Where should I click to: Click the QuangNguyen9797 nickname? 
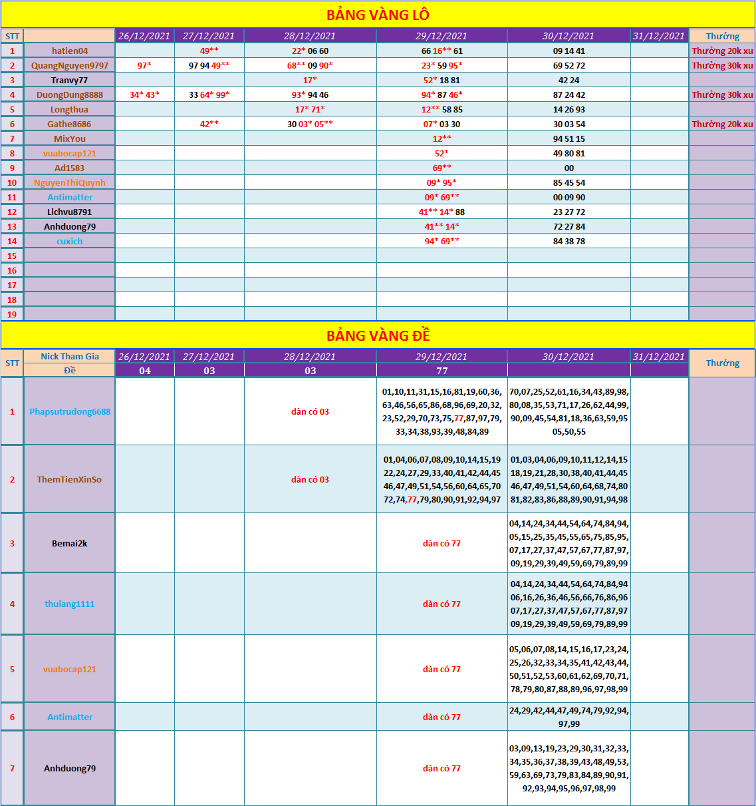click(x=70, y=65)
